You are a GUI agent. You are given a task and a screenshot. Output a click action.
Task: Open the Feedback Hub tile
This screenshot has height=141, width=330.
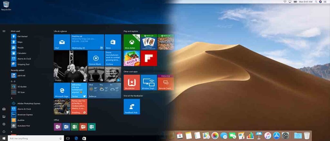[132, 107]
